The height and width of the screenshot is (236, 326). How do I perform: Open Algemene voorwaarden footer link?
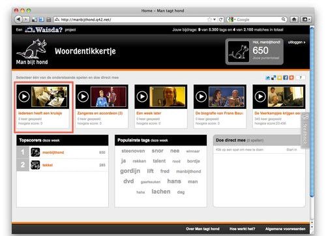tap(286, 229)
